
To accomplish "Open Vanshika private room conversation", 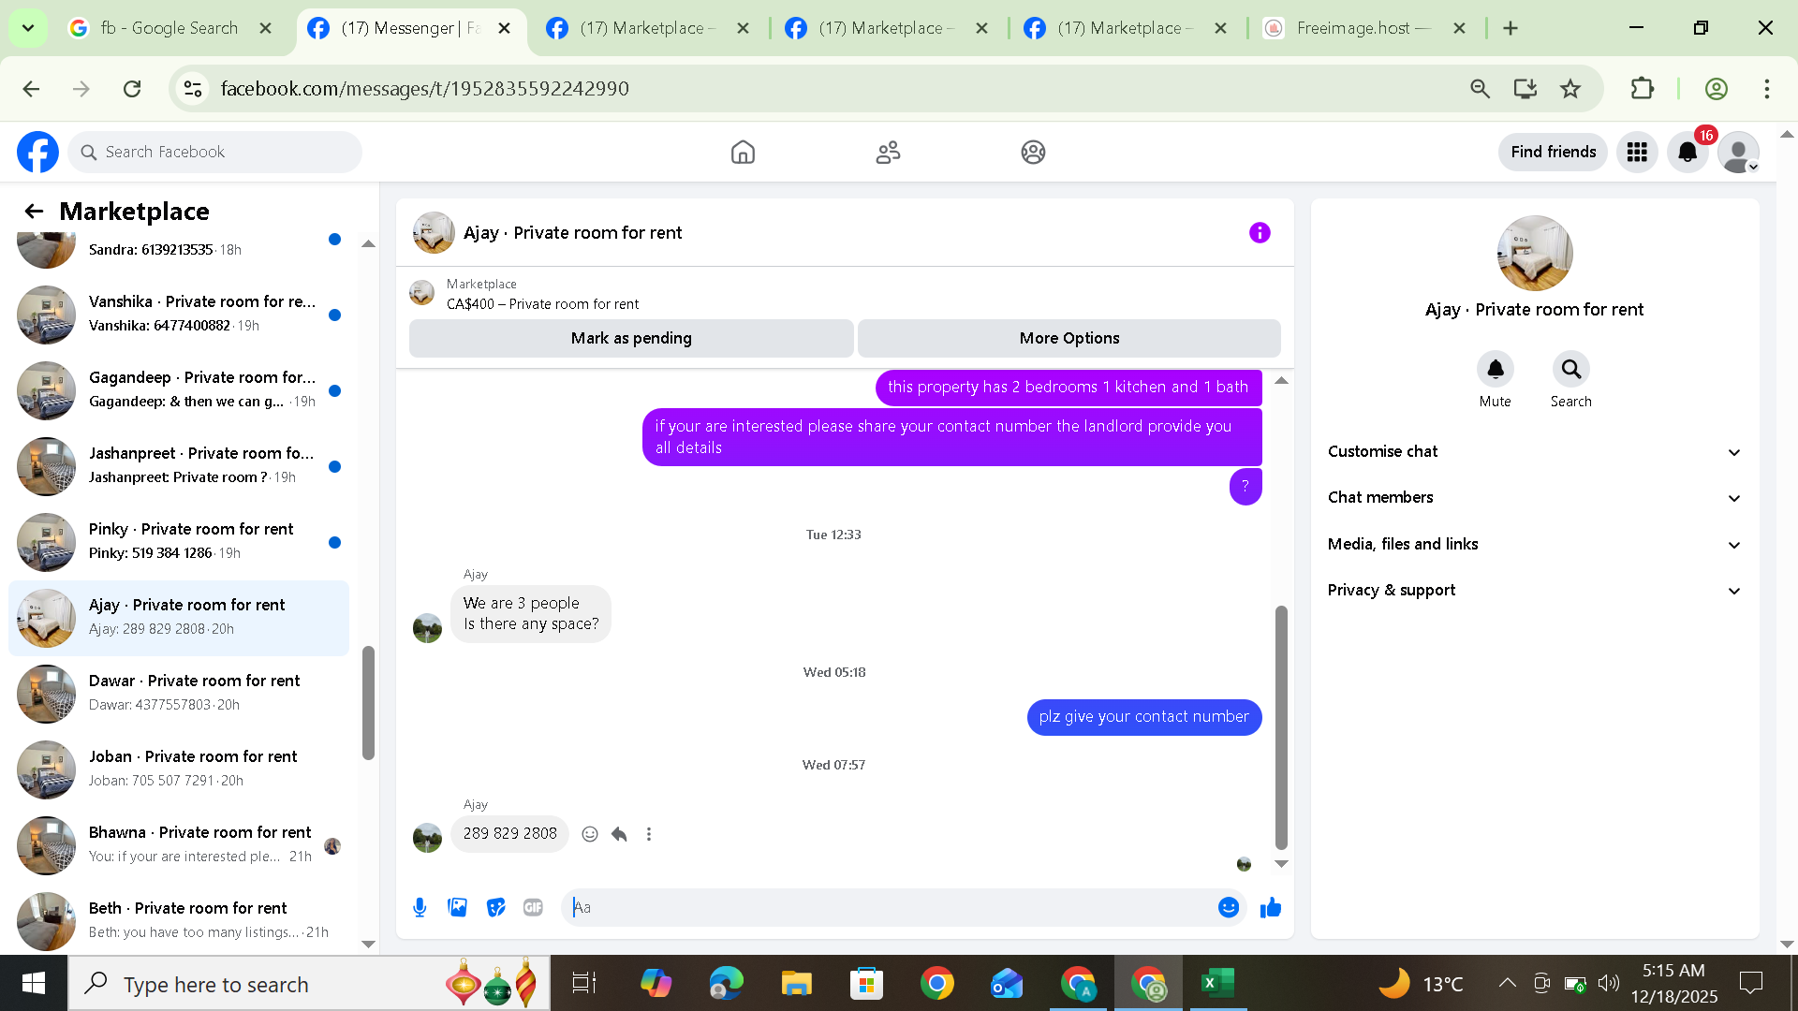I will (x=179, y=315).
